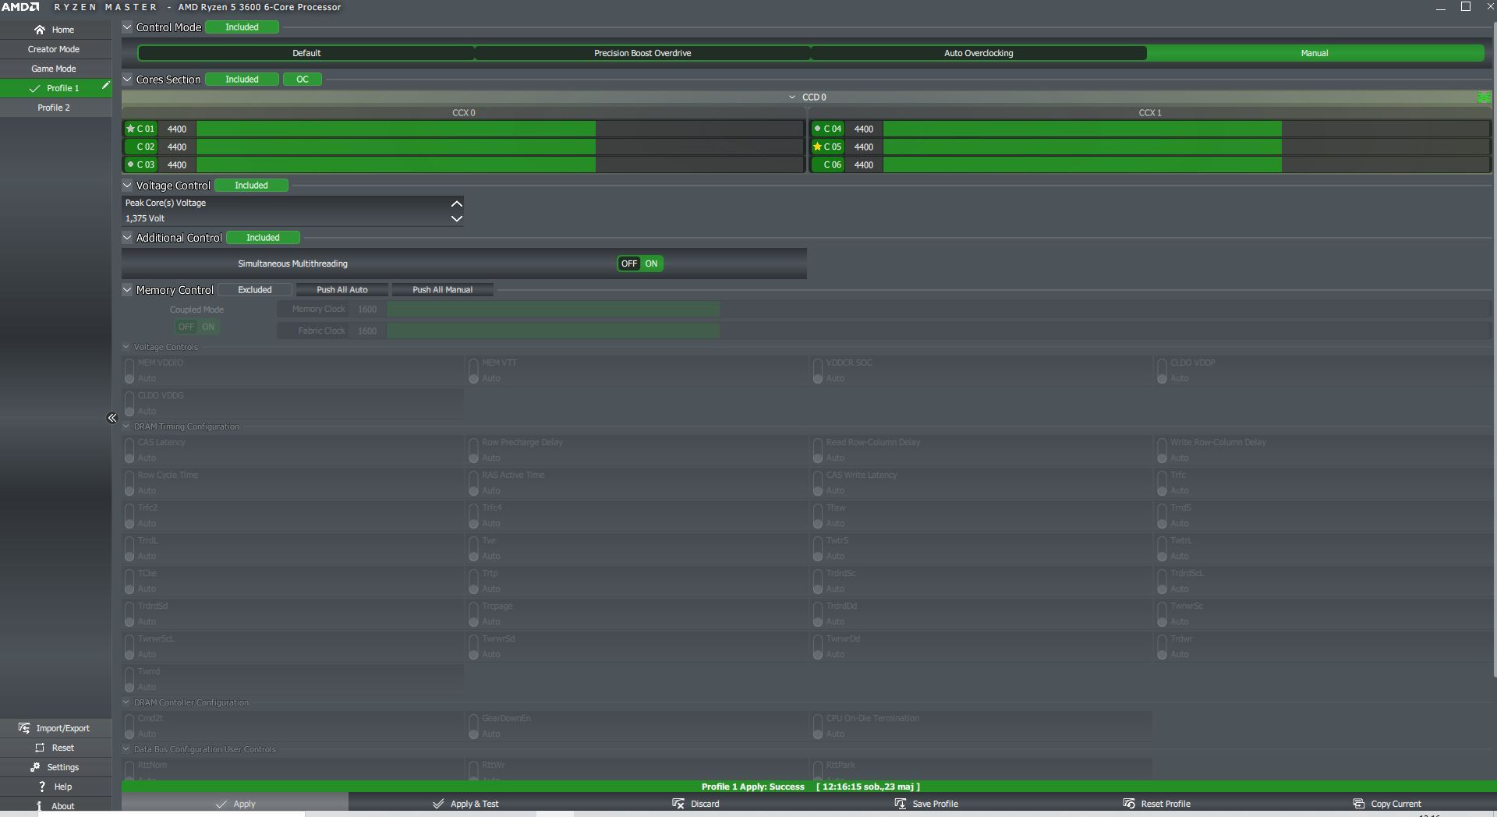Screen dimensions: 1497x817
Task: Collapse DRAM Timing Configuration subsection
Action: [x=126, y=426]
